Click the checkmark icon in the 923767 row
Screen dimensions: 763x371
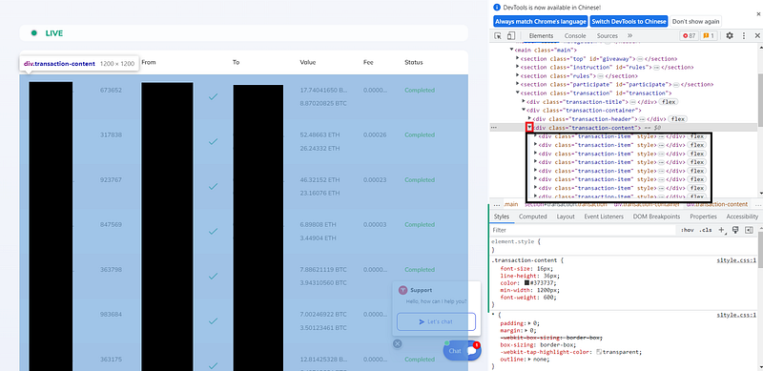point(213,187)
